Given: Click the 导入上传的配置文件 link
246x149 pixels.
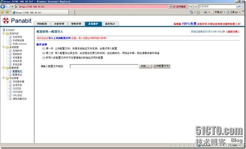Looking at the screenshot, I should pyautogui.click(x=60, y=38).
